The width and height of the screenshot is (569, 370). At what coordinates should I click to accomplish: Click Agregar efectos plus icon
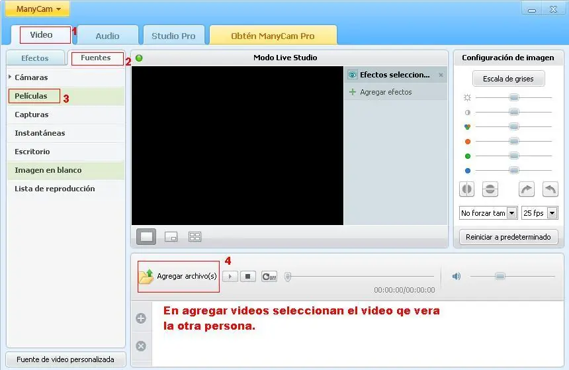(x=353, y=92)
